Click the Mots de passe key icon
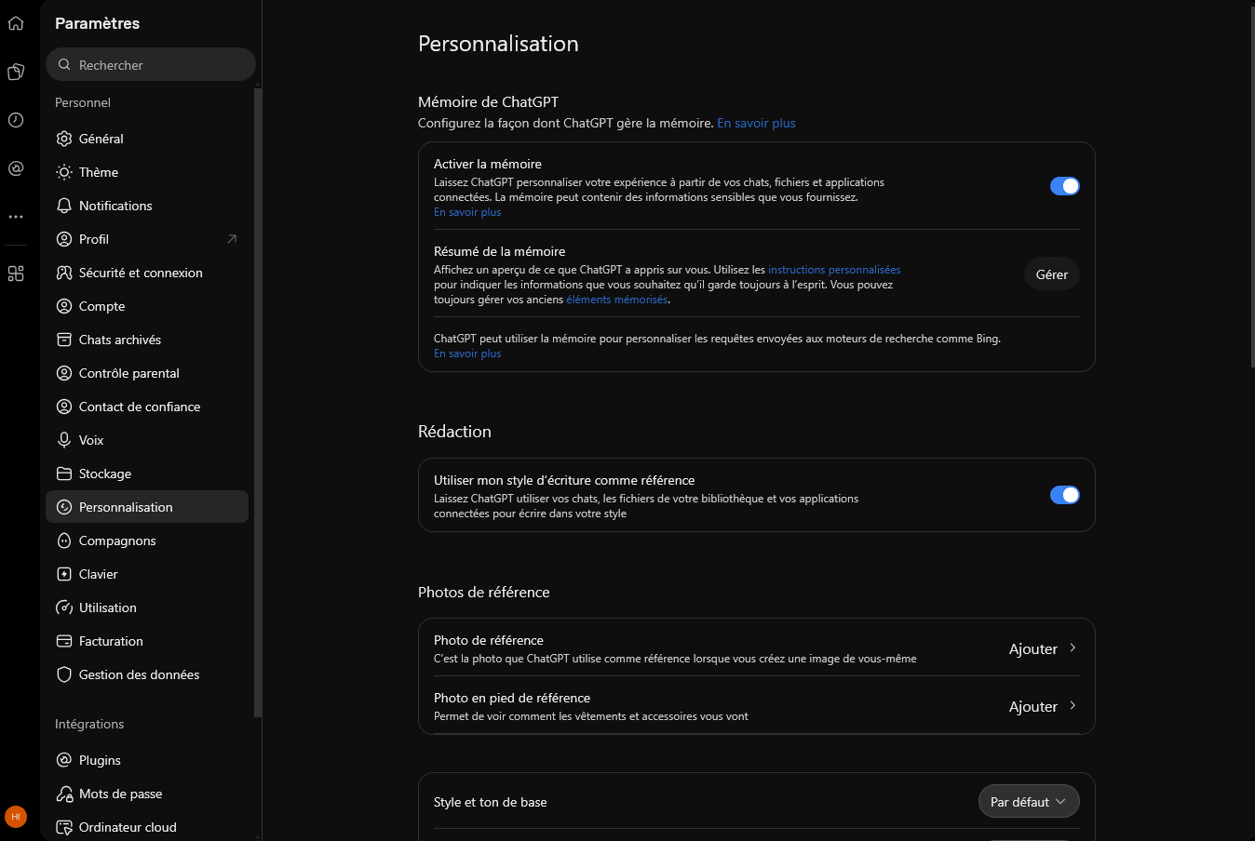Screen dimensions: 1255x841 64,794
